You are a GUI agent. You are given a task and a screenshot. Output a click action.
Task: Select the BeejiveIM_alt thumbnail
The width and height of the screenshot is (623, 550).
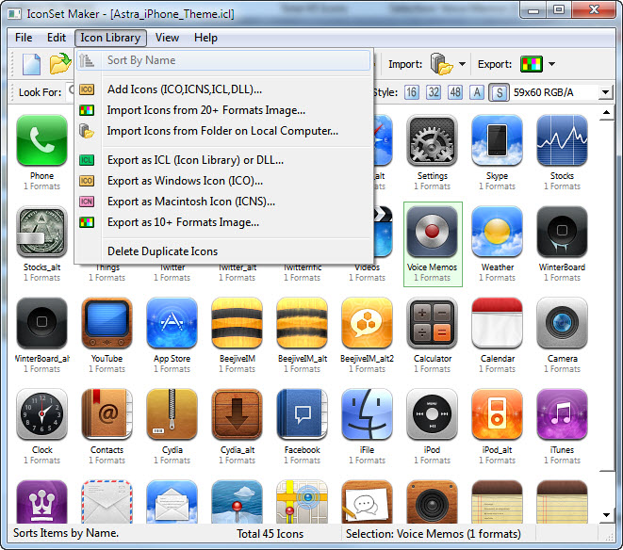(302, 322)
